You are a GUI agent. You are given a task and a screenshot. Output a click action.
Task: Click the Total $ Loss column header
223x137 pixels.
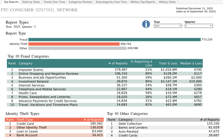[x=168, y=63]
